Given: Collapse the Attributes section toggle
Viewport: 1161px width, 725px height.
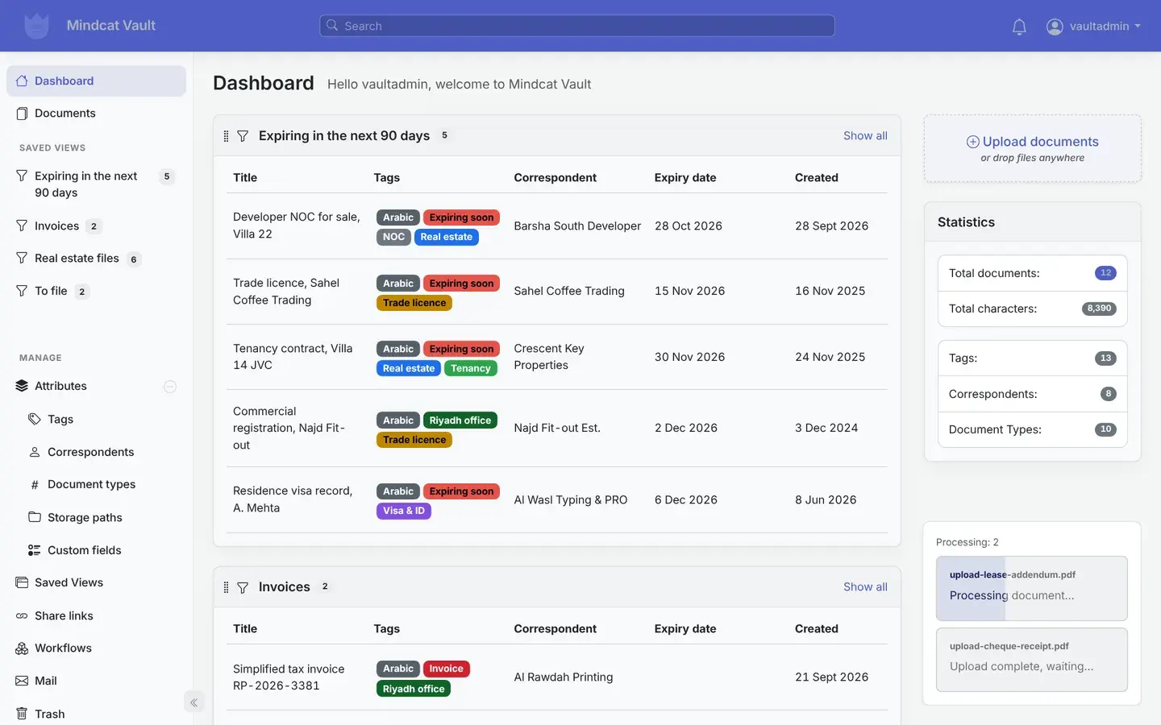Looking at the screenshot, I should tap(170, 387).
